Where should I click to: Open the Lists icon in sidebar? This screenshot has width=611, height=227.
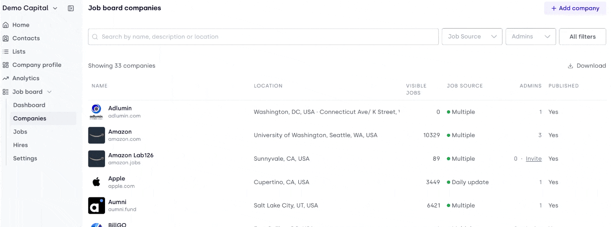6,52
